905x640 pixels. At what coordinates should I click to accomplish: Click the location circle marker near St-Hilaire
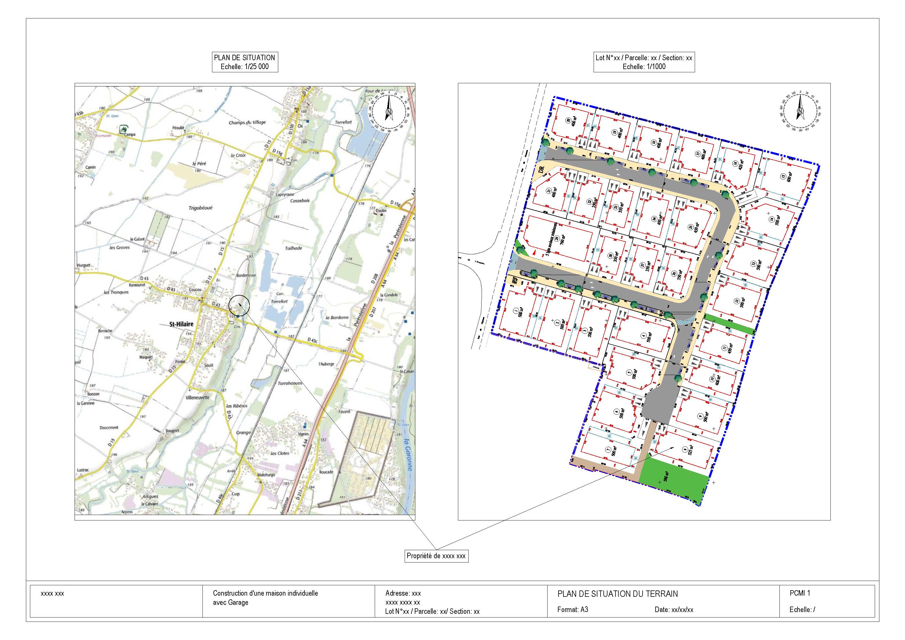[239, 305]
